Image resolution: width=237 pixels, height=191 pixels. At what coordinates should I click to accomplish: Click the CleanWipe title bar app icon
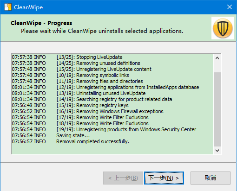(x=8, y=7)
